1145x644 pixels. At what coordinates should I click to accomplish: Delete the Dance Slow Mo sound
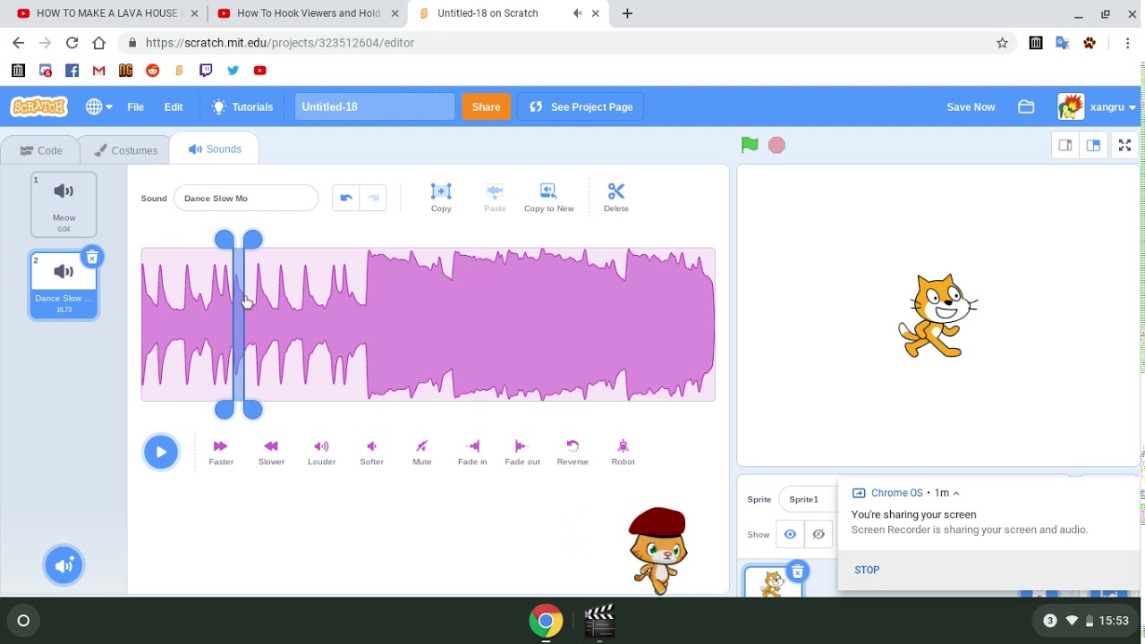91,258
